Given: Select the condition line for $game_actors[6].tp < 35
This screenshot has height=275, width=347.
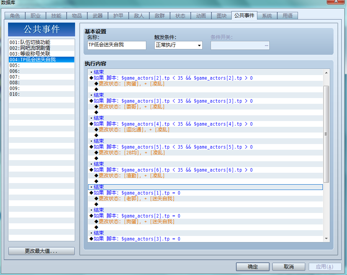Looking at the screenshot, I should coord(205,170).
